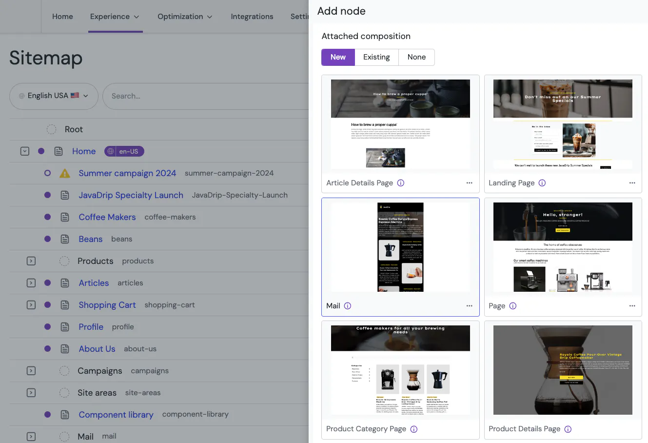Click the en-US locale badge on Home

(x=124, y=151)
